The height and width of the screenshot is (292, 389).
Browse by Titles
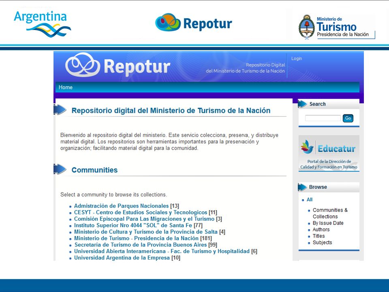point(318,236)
